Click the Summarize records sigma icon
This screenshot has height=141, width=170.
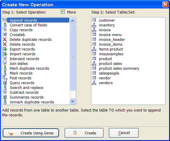pyautogui.click(x=5, y=97)
